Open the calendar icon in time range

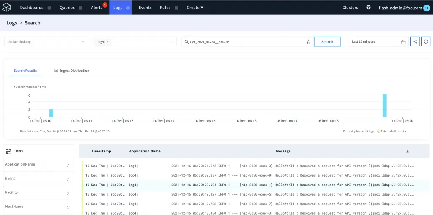(x=403, y=42)
